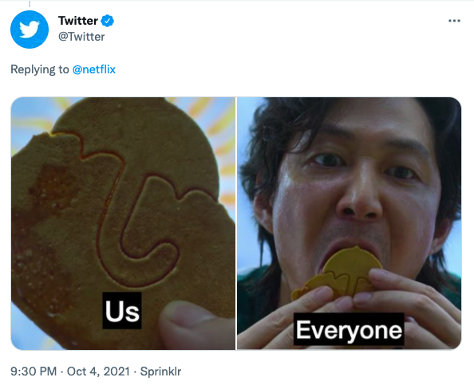Click the Sprinklr source label
Image resolution: width=474 pixels, height=389 pixels.
160,371
